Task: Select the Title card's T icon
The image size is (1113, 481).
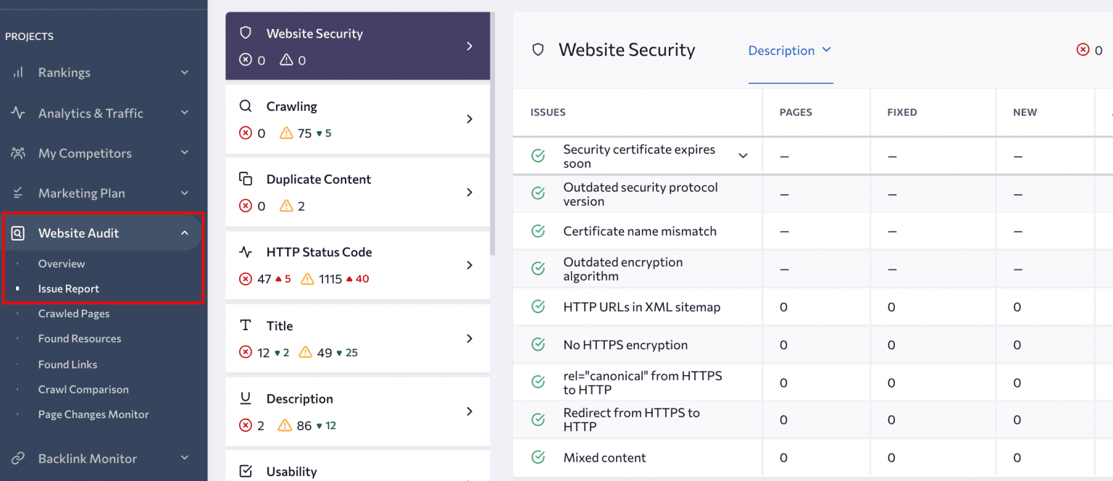Action: coord(246,325)
